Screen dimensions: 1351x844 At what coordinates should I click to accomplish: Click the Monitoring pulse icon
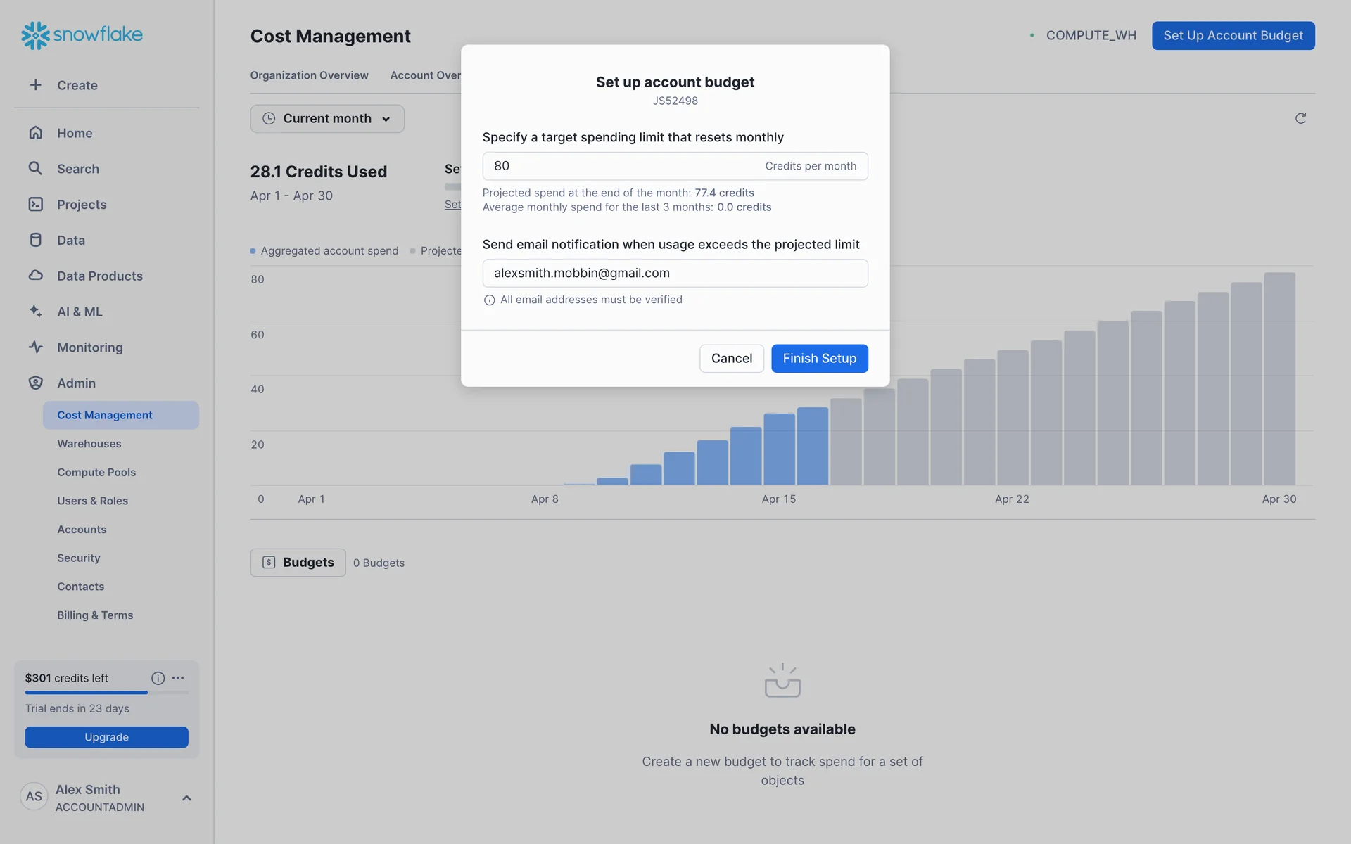click(35, 347)
